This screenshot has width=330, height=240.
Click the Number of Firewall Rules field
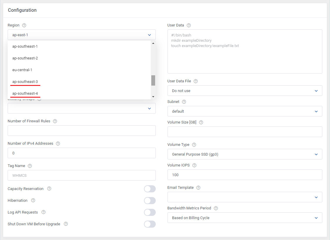(x=82, y=131)
